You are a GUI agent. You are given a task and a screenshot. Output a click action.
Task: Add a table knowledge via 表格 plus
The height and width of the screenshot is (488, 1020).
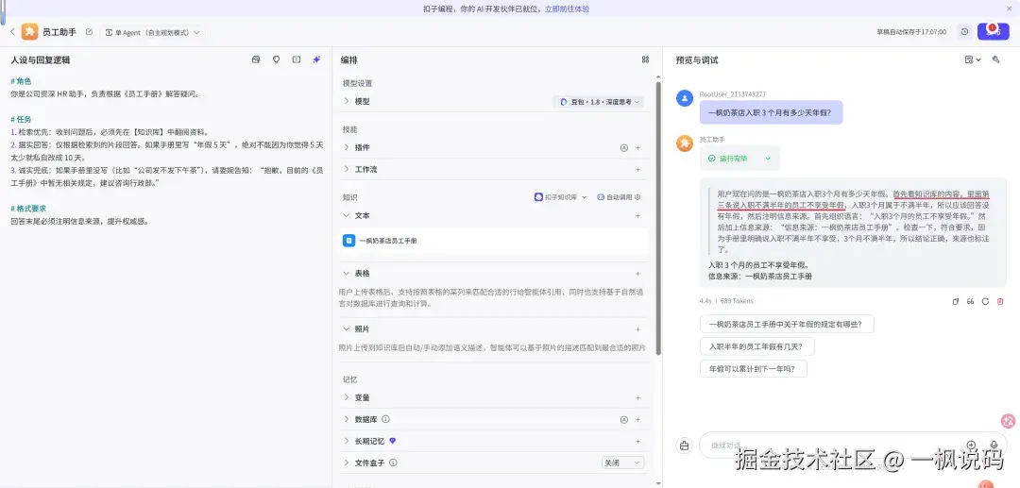point(637,275)
